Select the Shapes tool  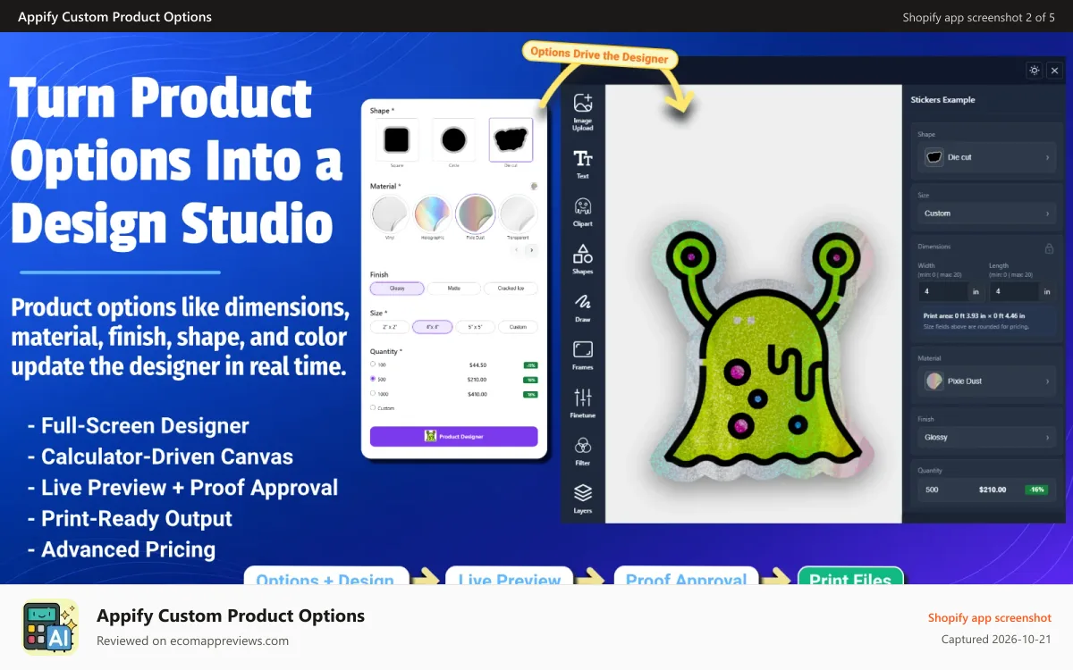click(583, 260)
